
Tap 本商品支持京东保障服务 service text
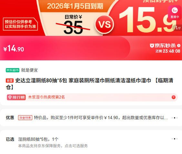[53, 146]
